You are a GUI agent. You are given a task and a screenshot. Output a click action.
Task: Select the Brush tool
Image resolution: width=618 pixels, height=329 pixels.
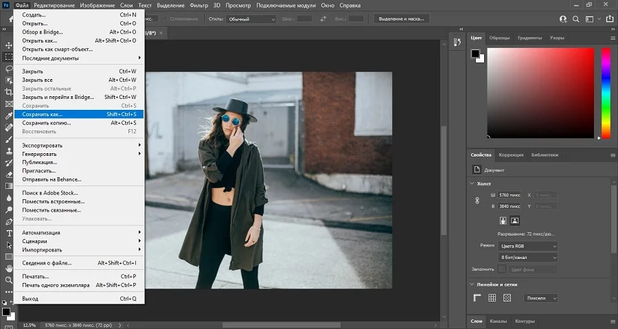point(9,139)
